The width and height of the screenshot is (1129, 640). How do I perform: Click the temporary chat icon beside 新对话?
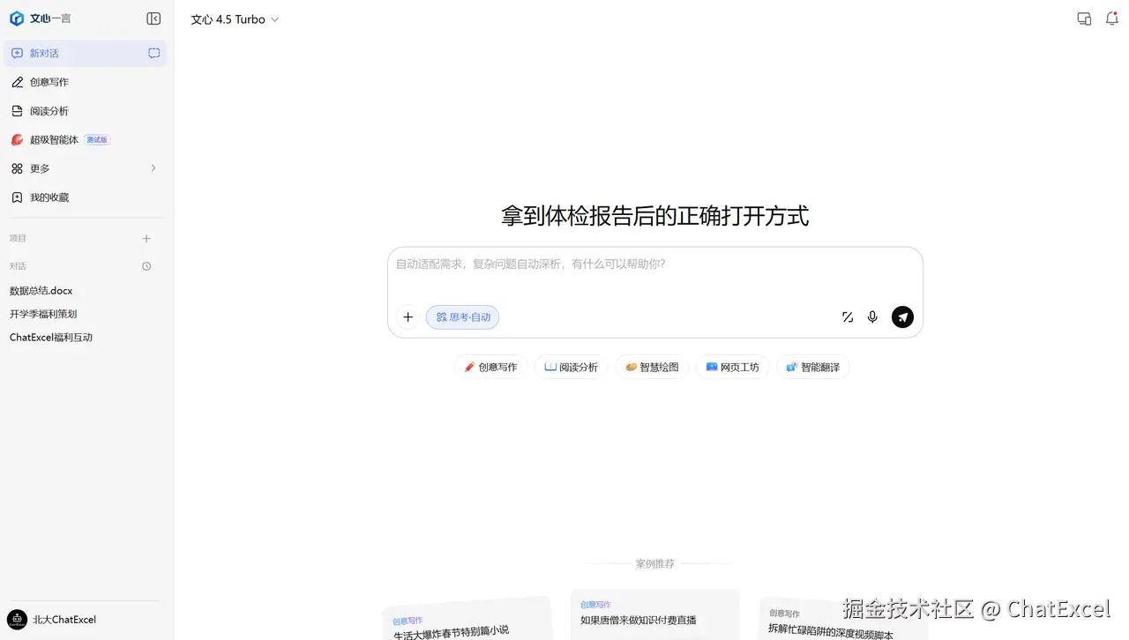coord(153,53)
